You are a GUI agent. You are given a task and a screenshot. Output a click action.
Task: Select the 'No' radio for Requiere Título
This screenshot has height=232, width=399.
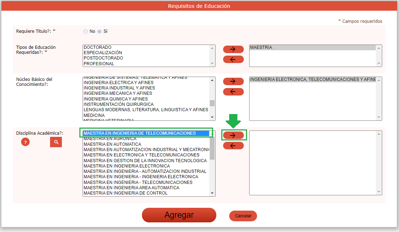click(x=85, y=31)
